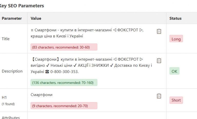197x119 pixels.
Task: Copy the H1 value with clipboard icon
Action: (x=159, y=96)
